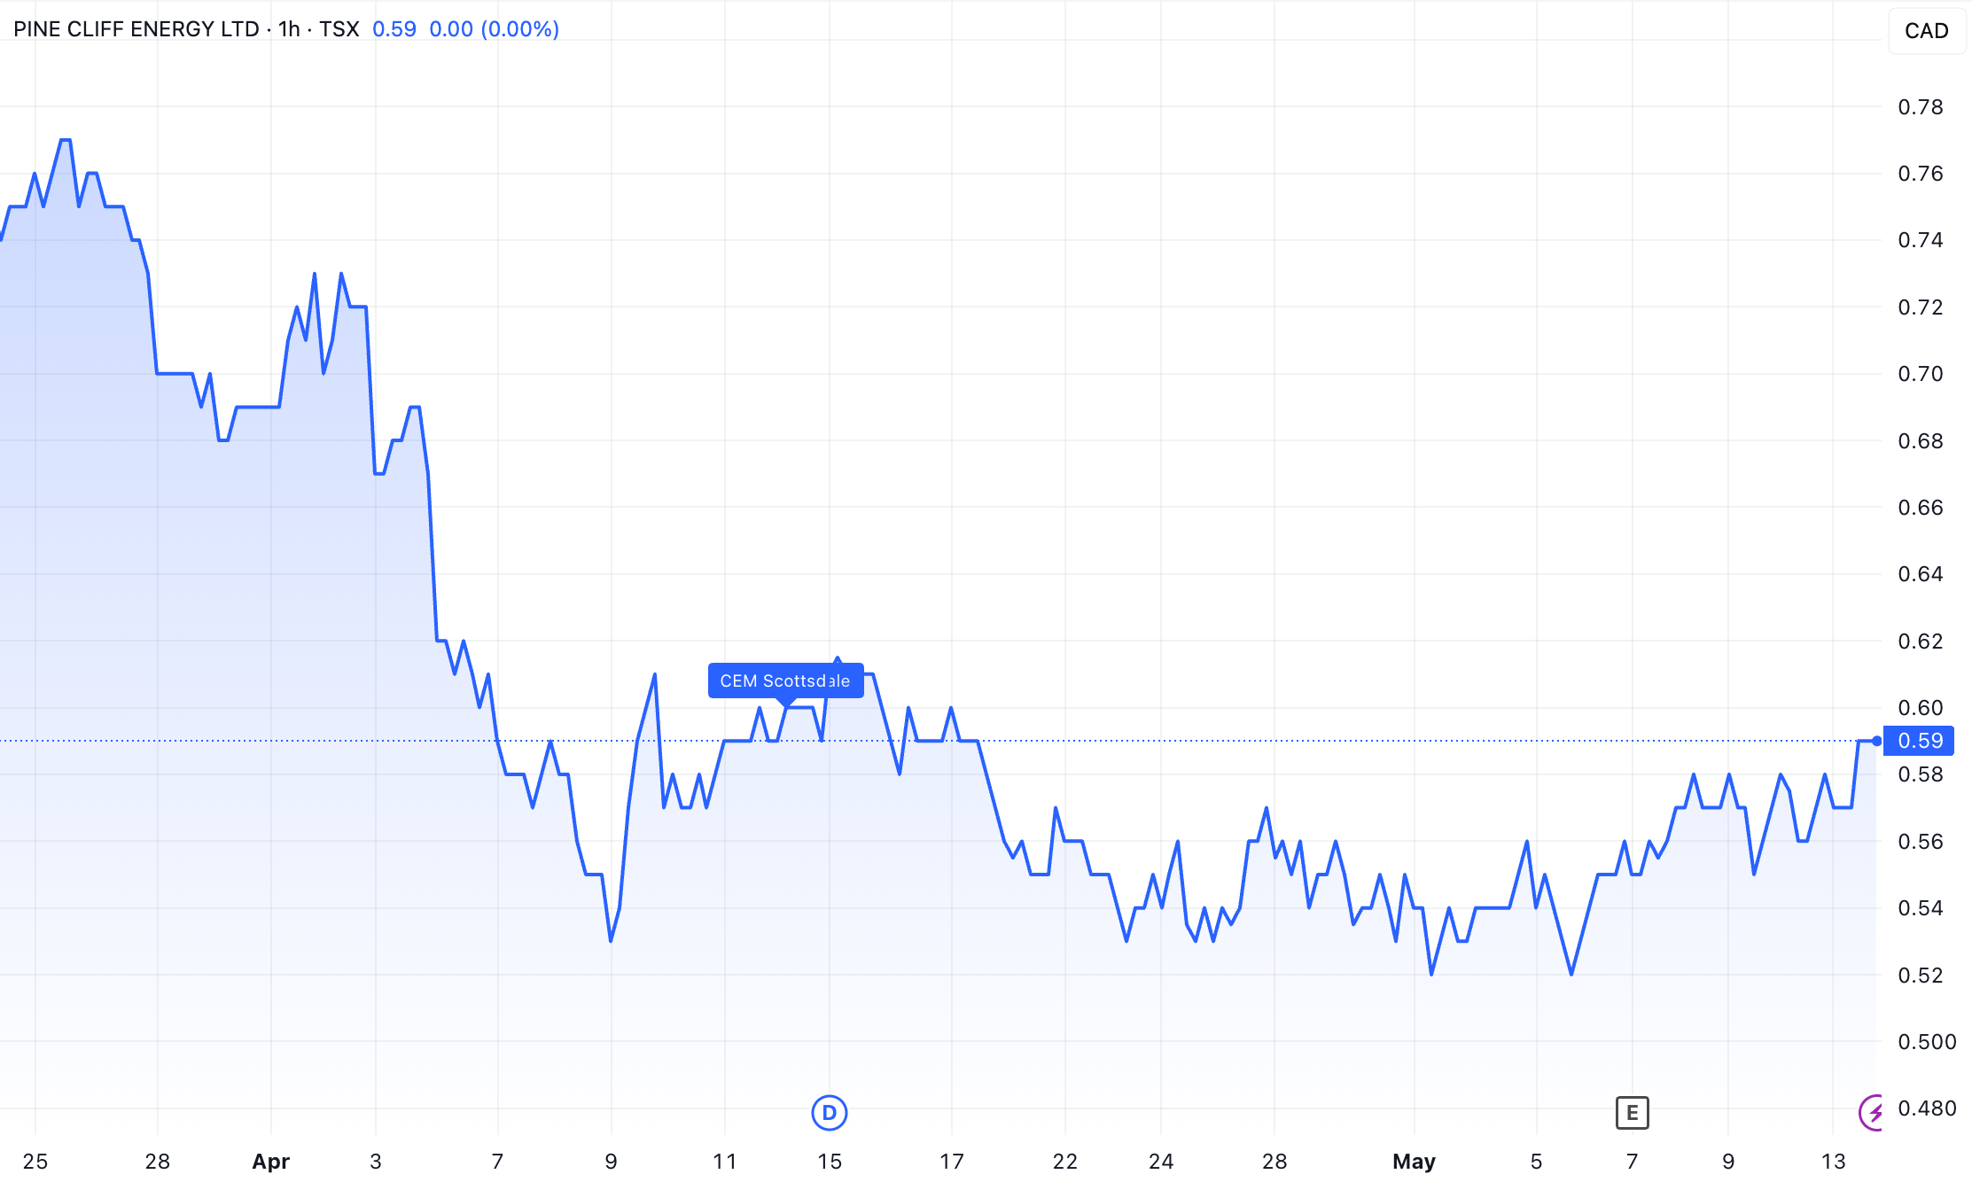The height and width of the screenshot is (1182, 1972).
Task: Click the 0.59 header price value
Action: 394,29
